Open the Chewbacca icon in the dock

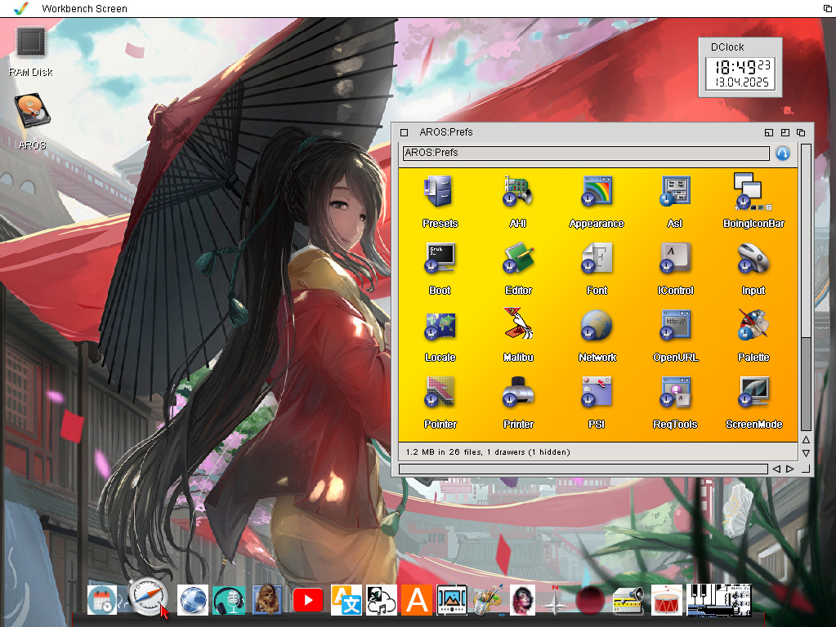[x=266, y=600]
